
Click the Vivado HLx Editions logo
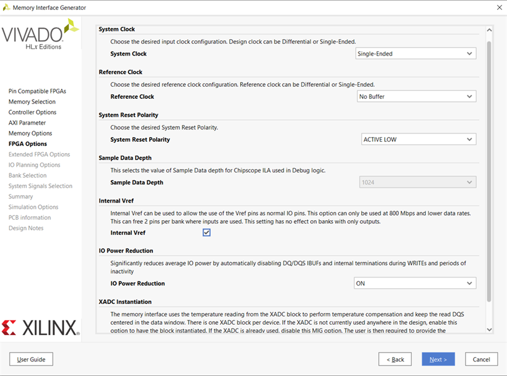click(x=40, y=35)
